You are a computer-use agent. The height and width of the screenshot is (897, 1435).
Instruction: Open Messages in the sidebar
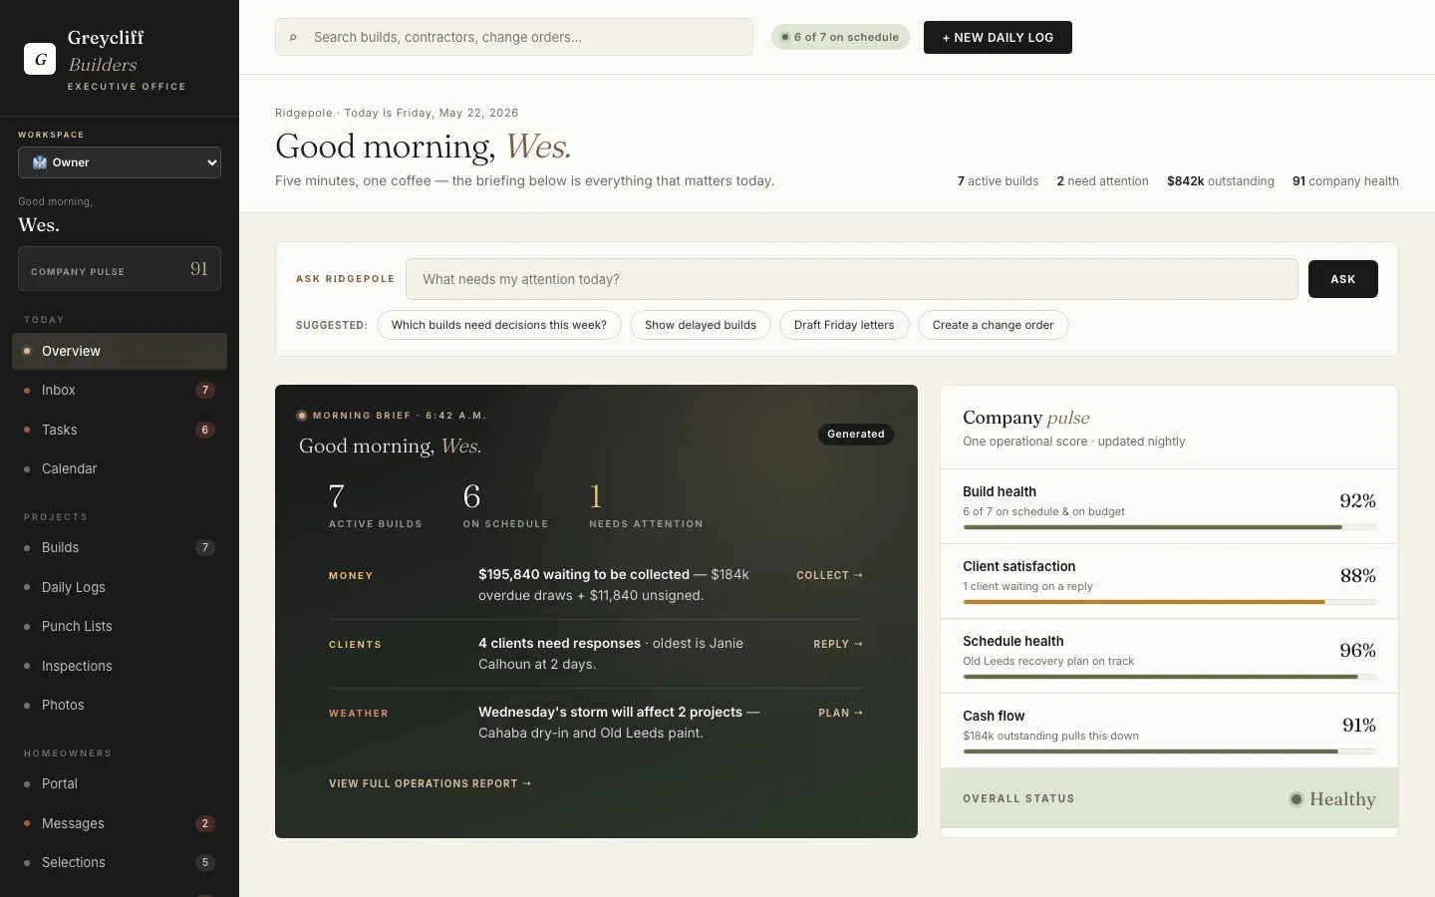120,823
